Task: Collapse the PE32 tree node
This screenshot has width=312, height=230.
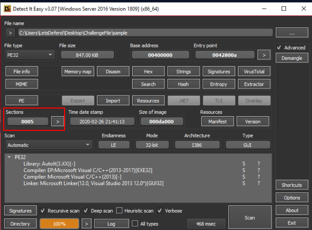Action: pyautogui.click(x=9, y=157)
